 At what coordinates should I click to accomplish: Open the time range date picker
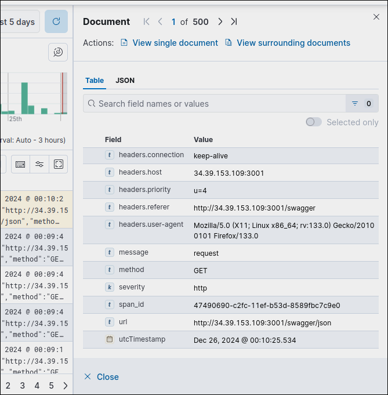coord(19,21)
